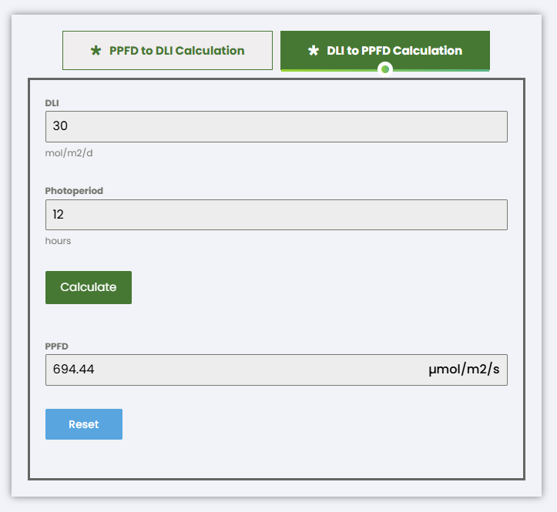The image size is (557, 512).
Task: Click the hours unit text
Action: (x=58, y=241)
